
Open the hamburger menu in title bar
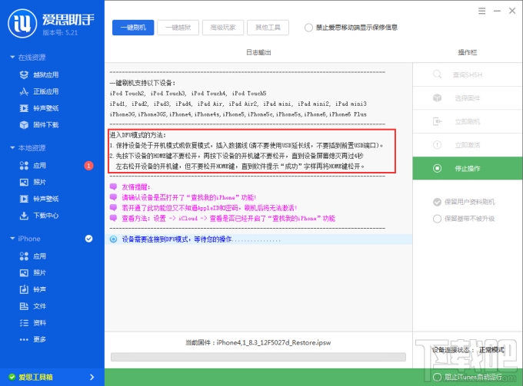[x=481, y=11]
